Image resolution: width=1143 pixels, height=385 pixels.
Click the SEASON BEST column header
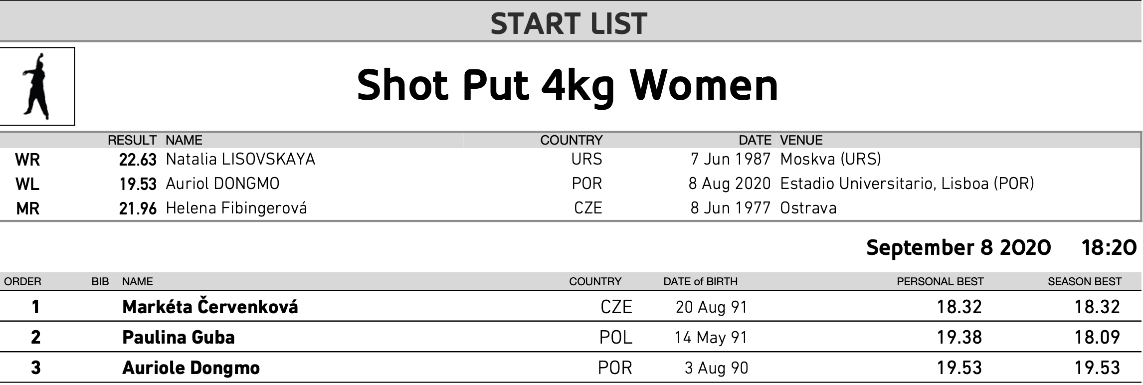1085,281
